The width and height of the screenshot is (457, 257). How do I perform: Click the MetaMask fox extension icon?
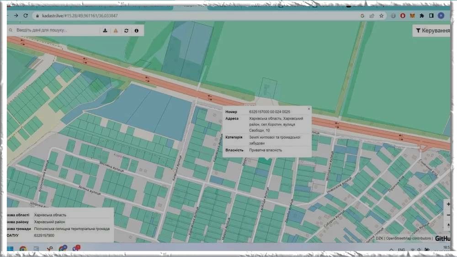tap(412, 16)
